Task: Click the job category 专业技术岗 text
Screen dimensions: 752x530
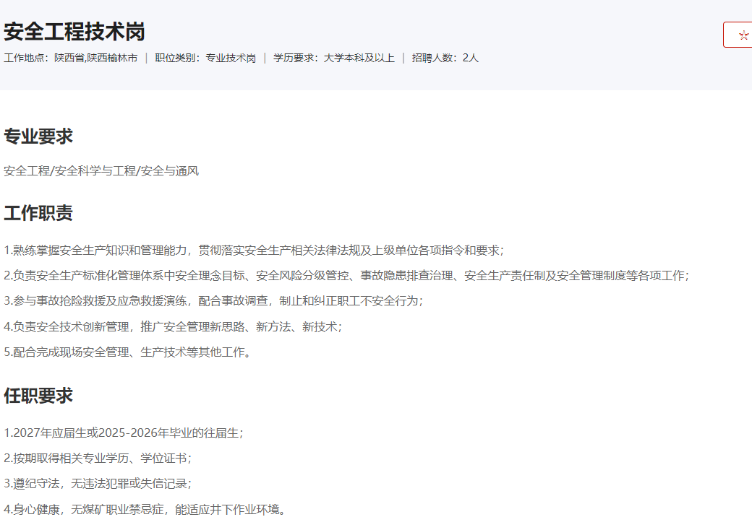Action: point(231,58)
